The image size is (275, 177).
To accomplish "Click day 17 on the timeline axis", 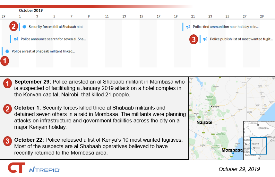I will 159,16.
